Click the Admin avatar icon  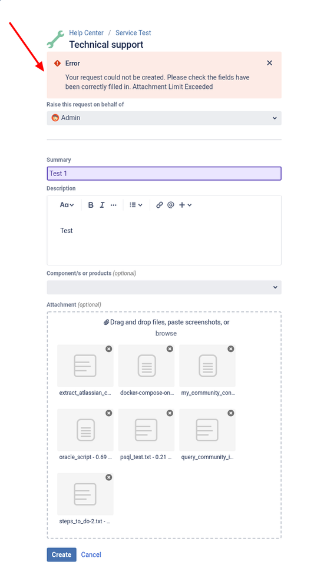(55, 118)
